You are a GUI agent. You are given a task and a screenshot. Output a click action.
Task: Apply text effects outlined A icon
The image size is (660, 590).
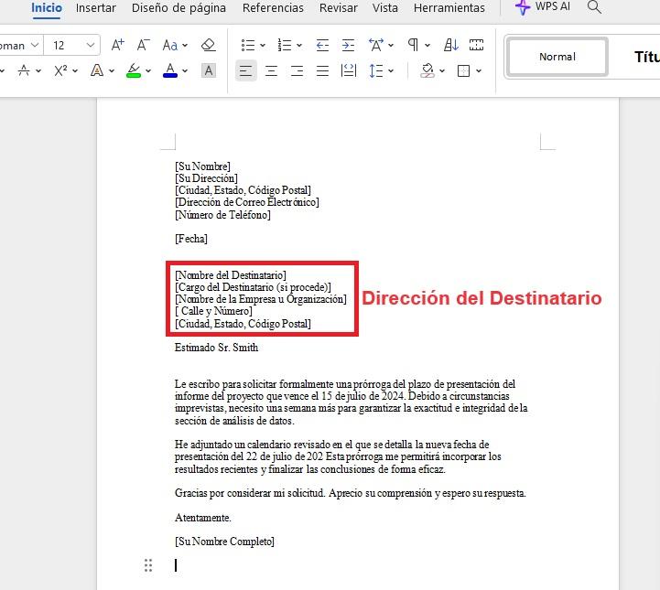tap(97, 70)
